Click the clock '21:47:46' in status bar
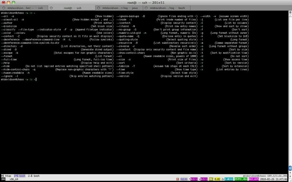 [281, 179]
